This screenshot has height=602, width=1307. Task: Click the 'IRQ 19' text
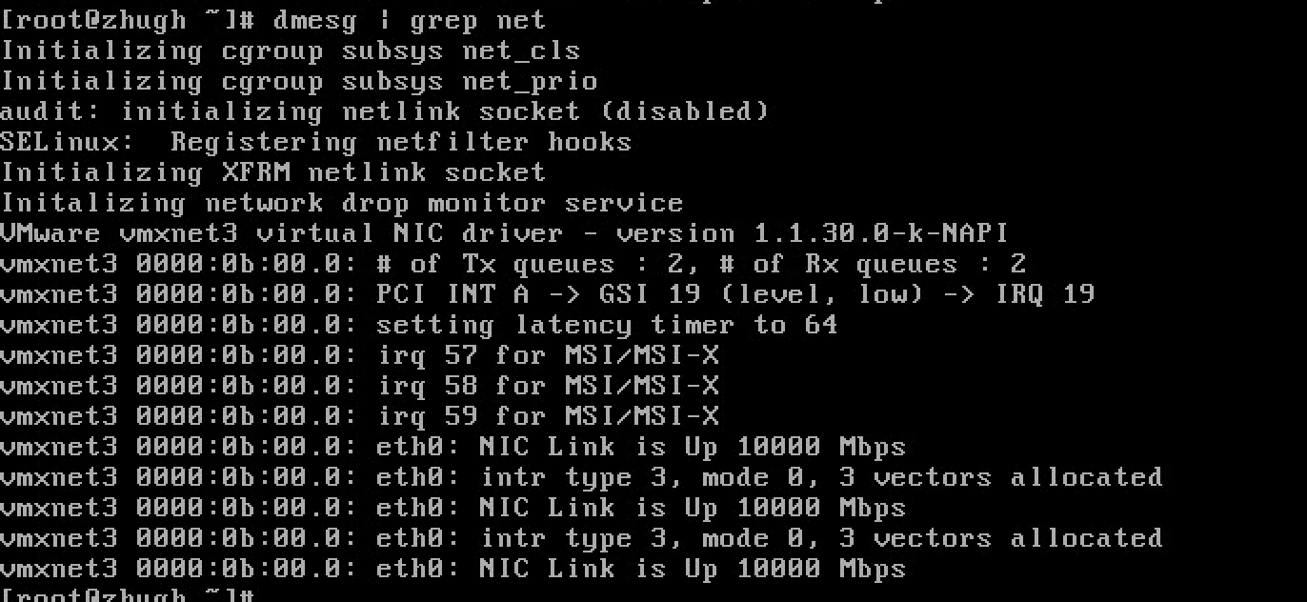click(x=1045, y=294)
